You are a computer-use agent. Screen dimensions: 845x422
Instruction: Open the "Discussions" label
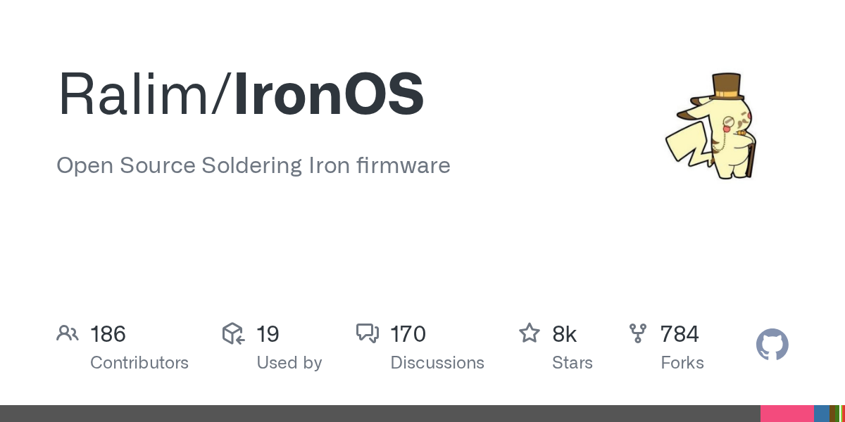pos(437,363)
